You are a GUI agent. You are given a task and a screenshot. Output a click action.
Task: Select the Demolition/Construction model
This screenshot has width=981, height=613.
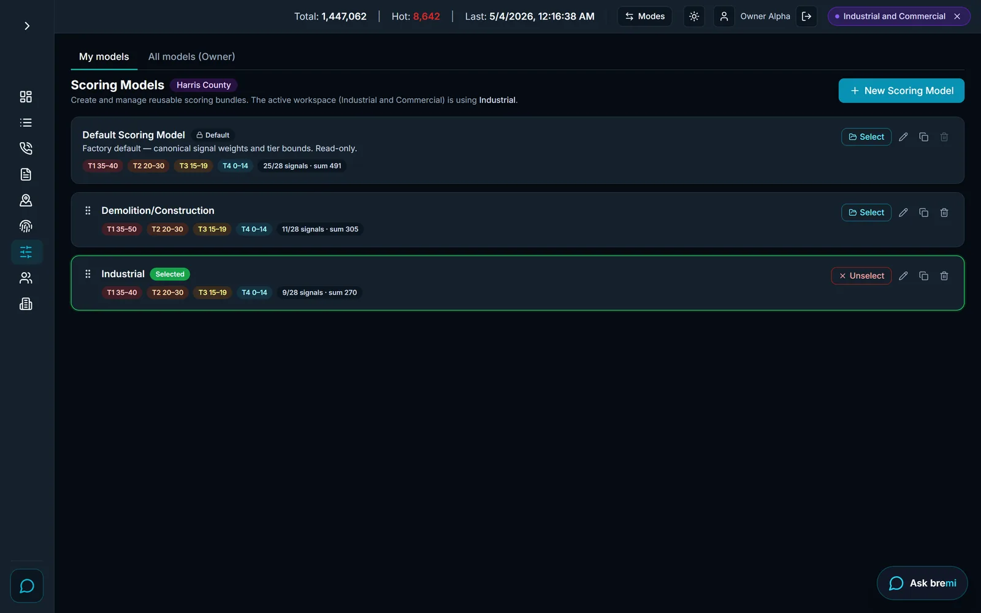[866, 213]
